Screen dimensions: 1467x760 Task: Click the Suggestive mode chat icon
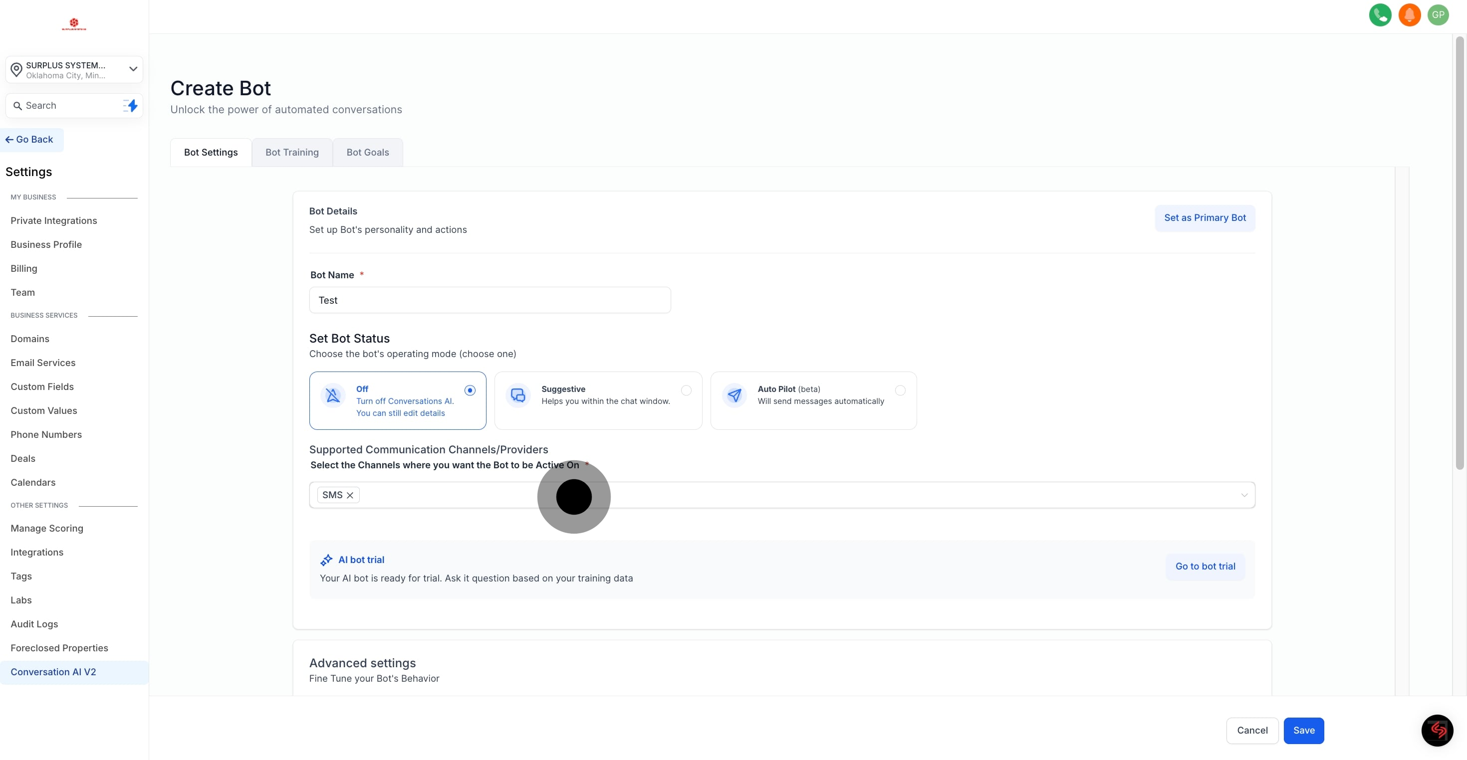517,395
